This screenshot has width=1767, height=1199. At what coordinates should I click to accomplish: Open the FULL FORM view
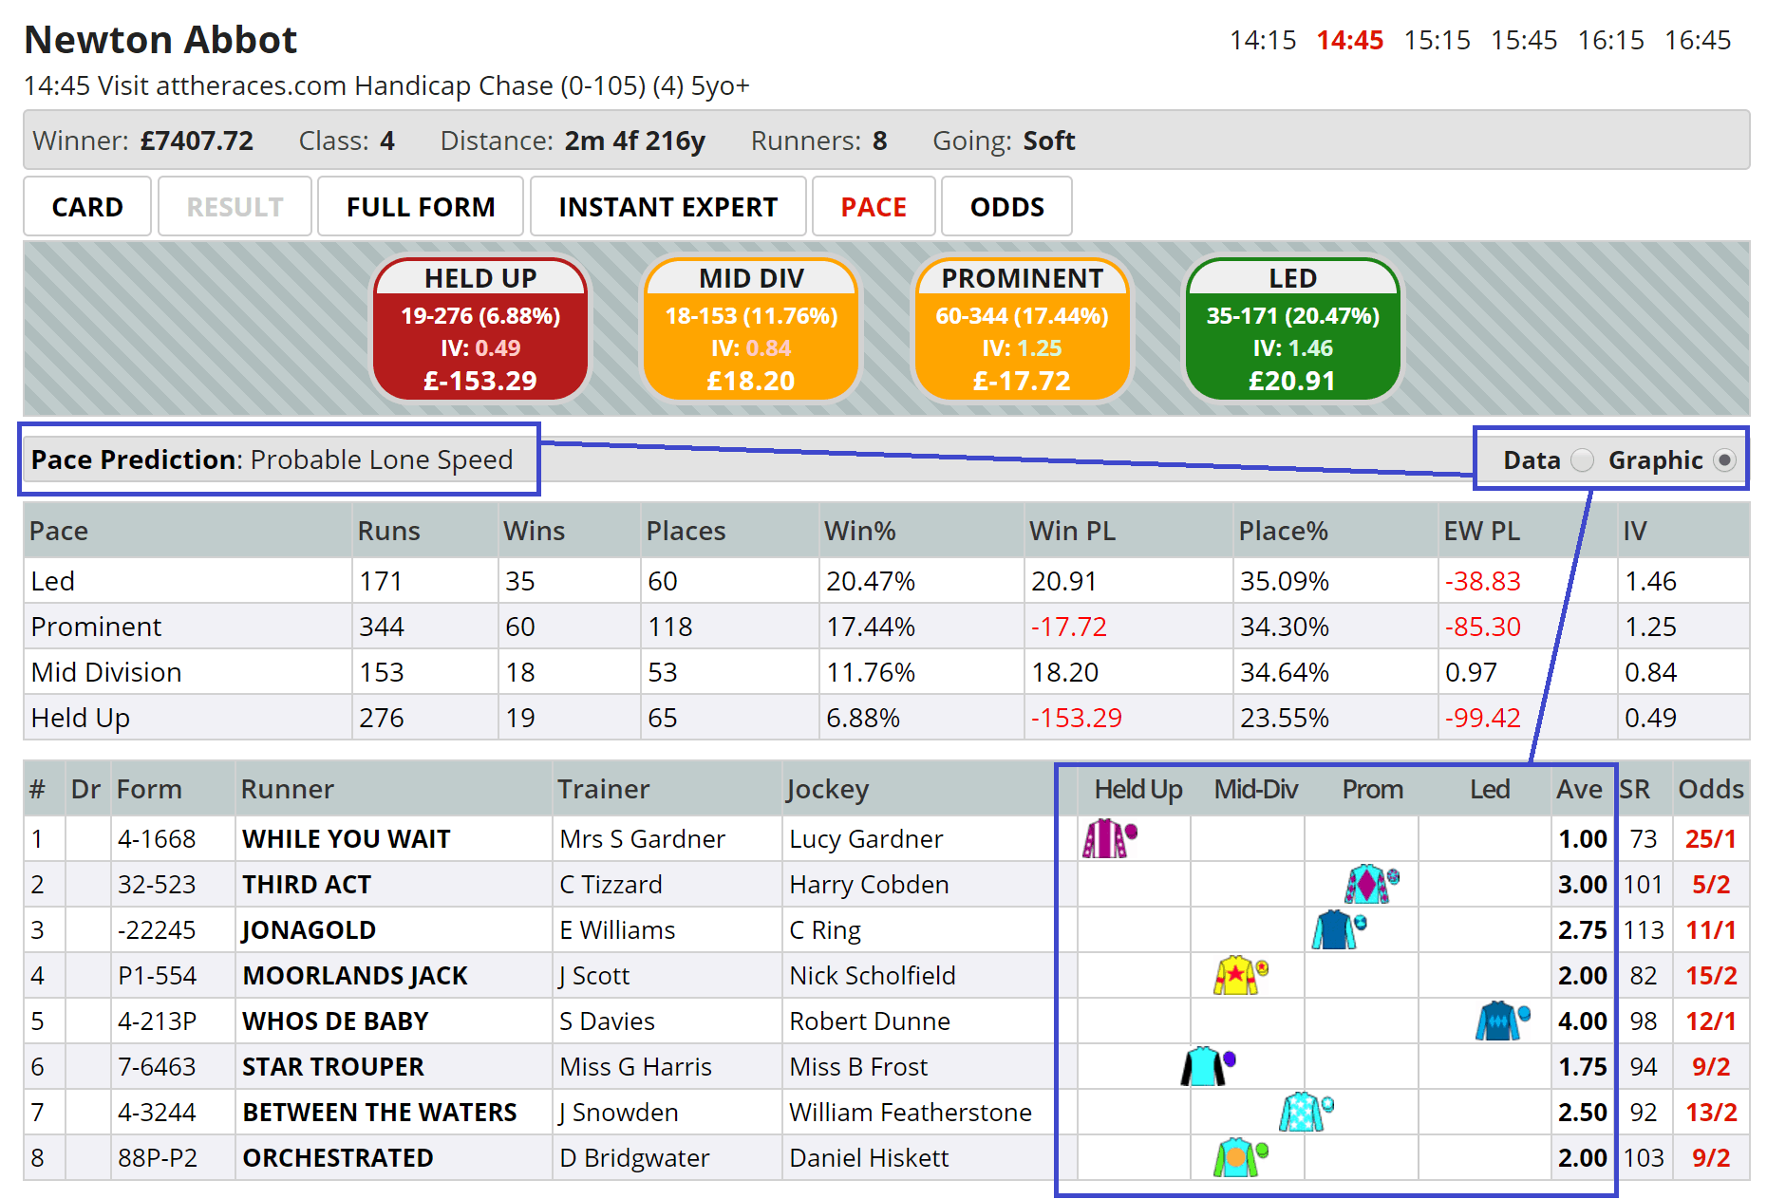(421, 206)
